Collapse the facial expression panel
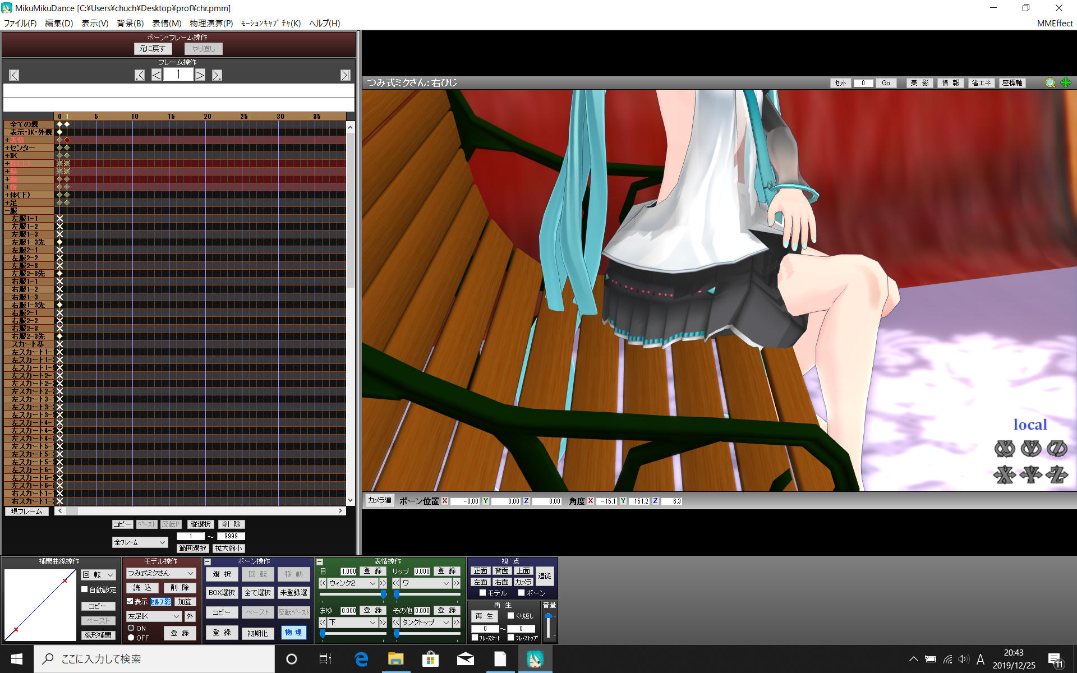 click(x=320, y=561)
